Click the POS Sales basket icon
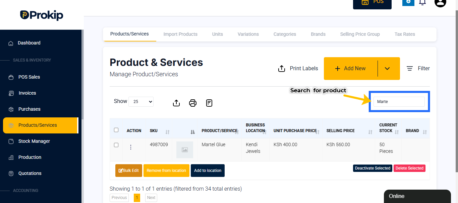Viewport: 458px width, 203px height. (11, 77)
